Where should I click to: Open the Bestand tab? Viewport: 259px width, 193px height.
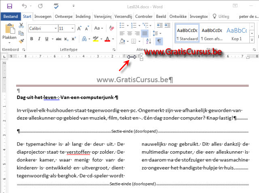coord(11,16)
